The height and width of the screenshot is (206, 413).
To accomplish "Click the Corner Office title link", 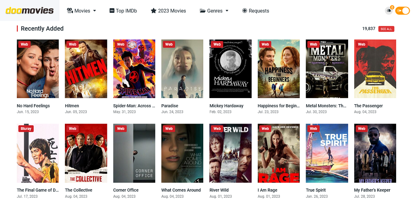I will pyautogui.click(x=126, y=190).
